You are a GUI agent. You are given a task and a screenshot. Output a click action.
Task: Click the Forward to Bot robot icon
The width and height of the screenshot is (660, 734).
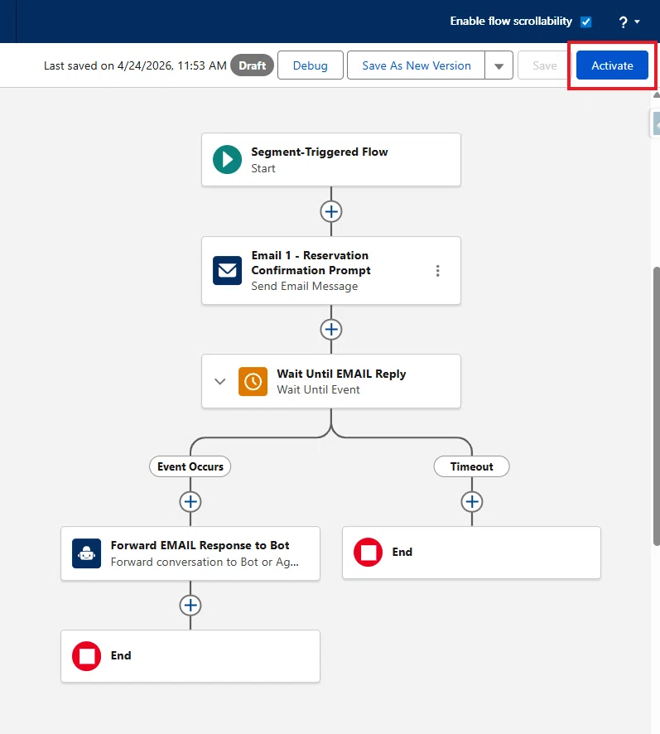pos(87,553)
